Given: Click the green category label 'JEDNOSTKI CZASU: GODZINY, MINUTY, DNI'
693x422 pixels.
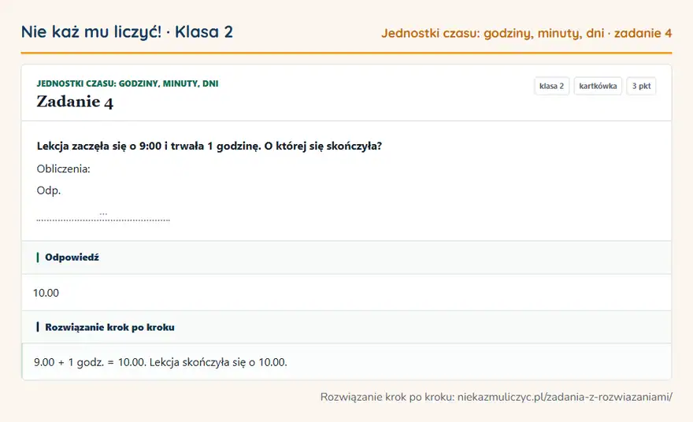Looking at the screenshot, I should pyautogui.click(x=128, y=83).
